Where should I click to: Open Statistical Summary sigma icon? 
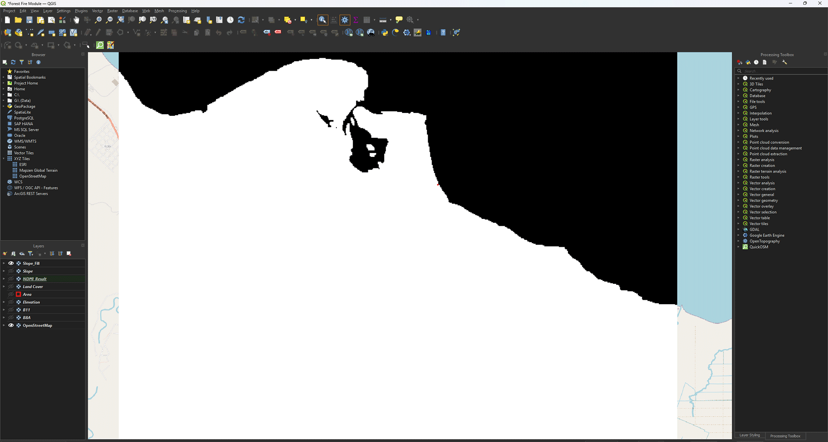coord(356,20)
